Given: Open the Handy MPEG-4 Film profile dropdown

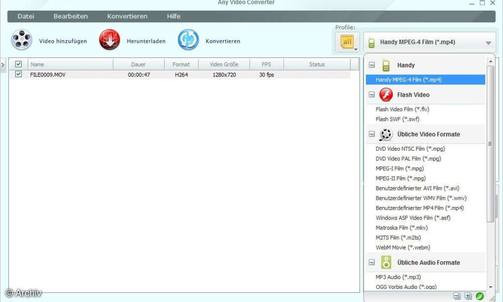Looking at the screenshot, I should point(429,42).
